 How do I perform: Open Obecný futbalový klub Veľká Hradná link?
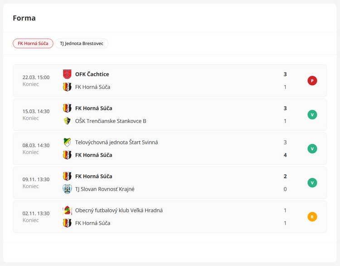(119, 210)
